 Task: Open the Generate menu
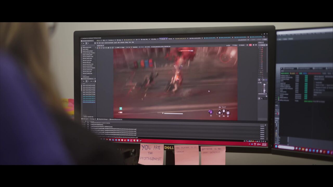pos(122,42)
